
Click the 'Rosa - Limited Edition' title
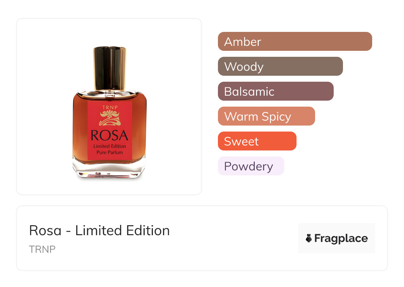(x=99, y=231)
